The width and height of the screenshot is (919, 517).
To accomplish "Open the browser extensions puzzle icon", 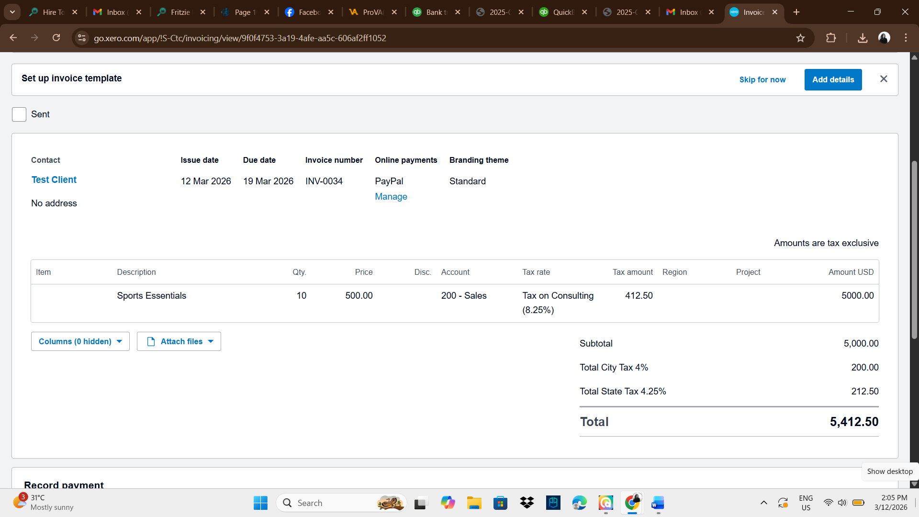I will (831, 38).
